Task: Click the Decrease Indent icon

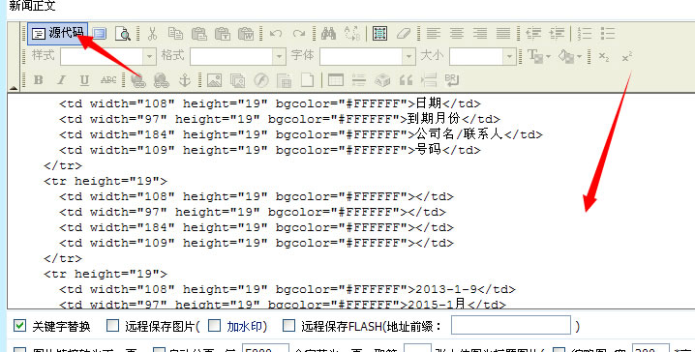Action: click(x=533, y=34)
